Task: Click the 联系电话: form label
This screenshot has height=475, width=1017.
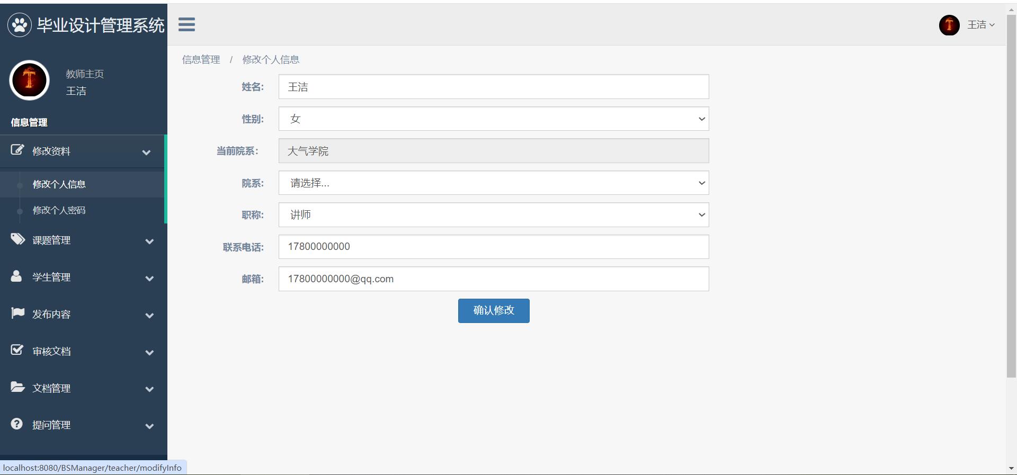Action: pos(243,247)
